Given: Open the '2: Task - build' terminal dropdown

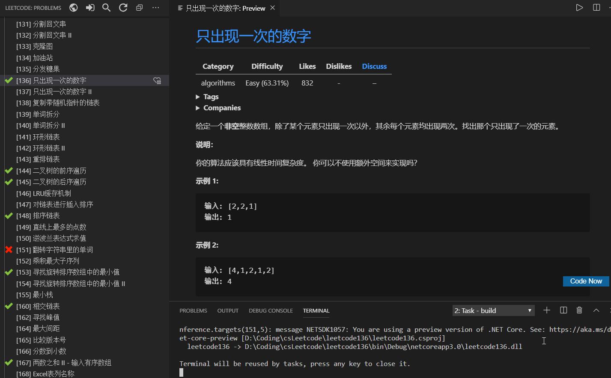Looking at the screenshot, I should [x=492, y=310].
